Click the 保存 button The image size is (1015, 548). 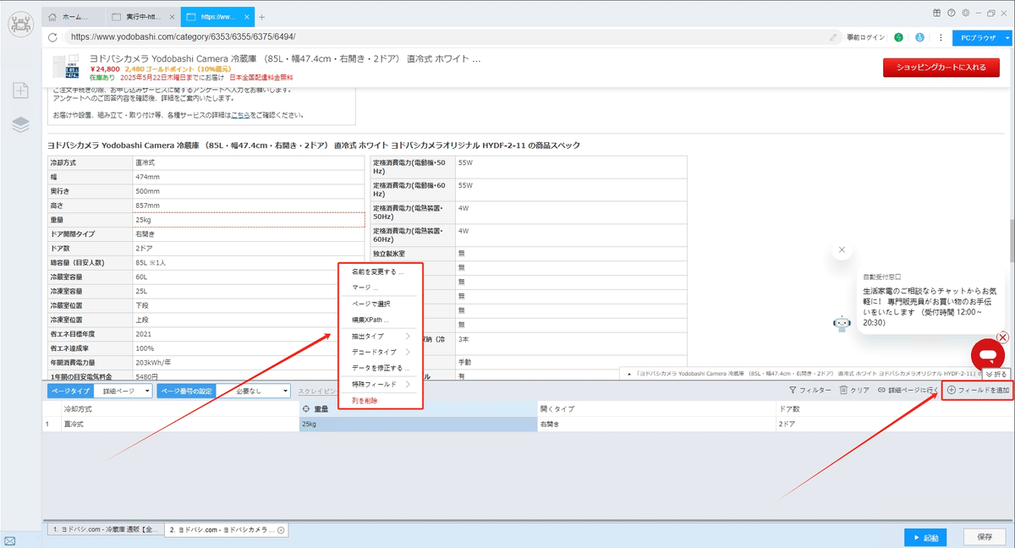tap(984, 537)
